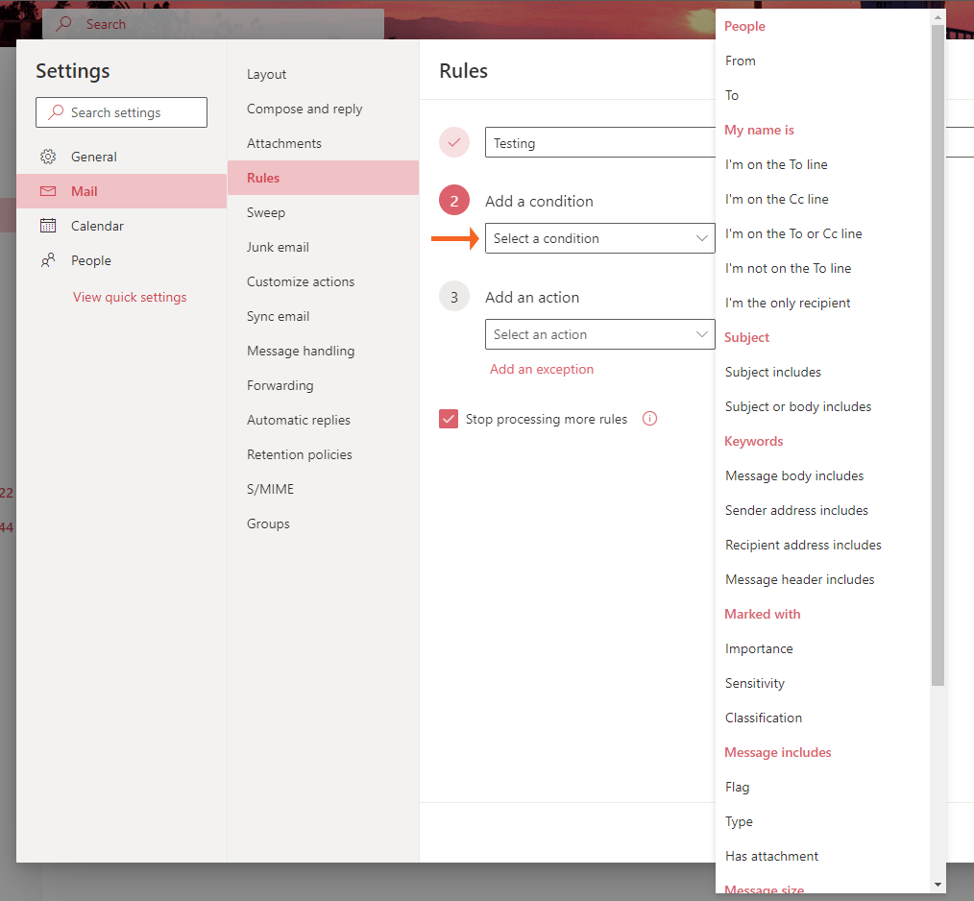This screenshot has width=974, height=901.
Task: Open General settings via the gear icon
Action: click(47, 156)
